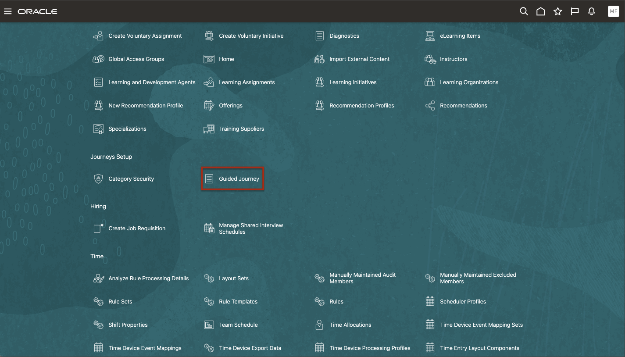Open the notifications bell

coord(592,11)
